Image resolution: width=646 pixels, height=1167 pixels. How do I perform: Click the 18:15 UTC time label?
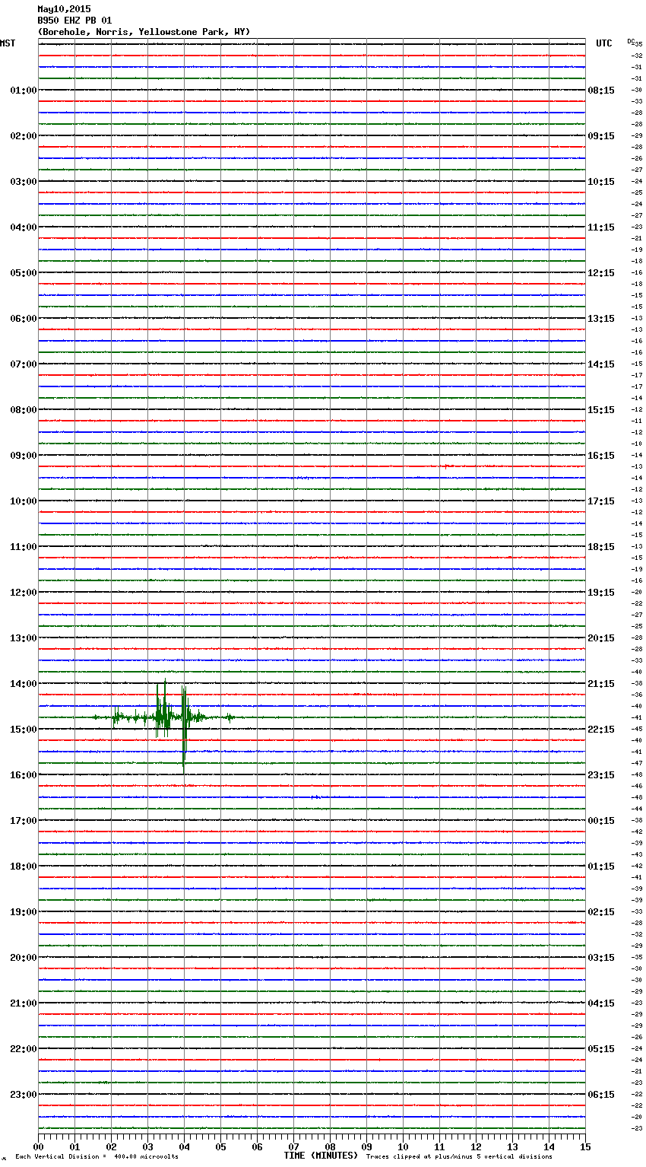tap(601, 547)
